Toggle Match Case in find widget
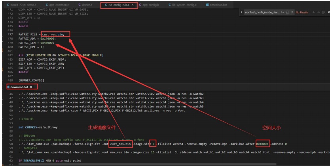This screenshot has width=330, height=167. 282,12
